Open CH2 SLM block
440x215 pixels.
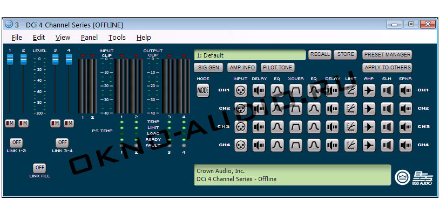[387, 109]
